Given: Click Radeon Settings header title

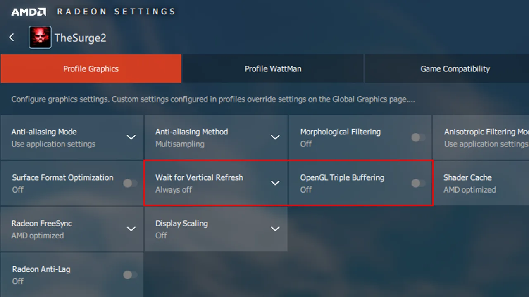Looking at the screenshot, I should pos(116,12).
